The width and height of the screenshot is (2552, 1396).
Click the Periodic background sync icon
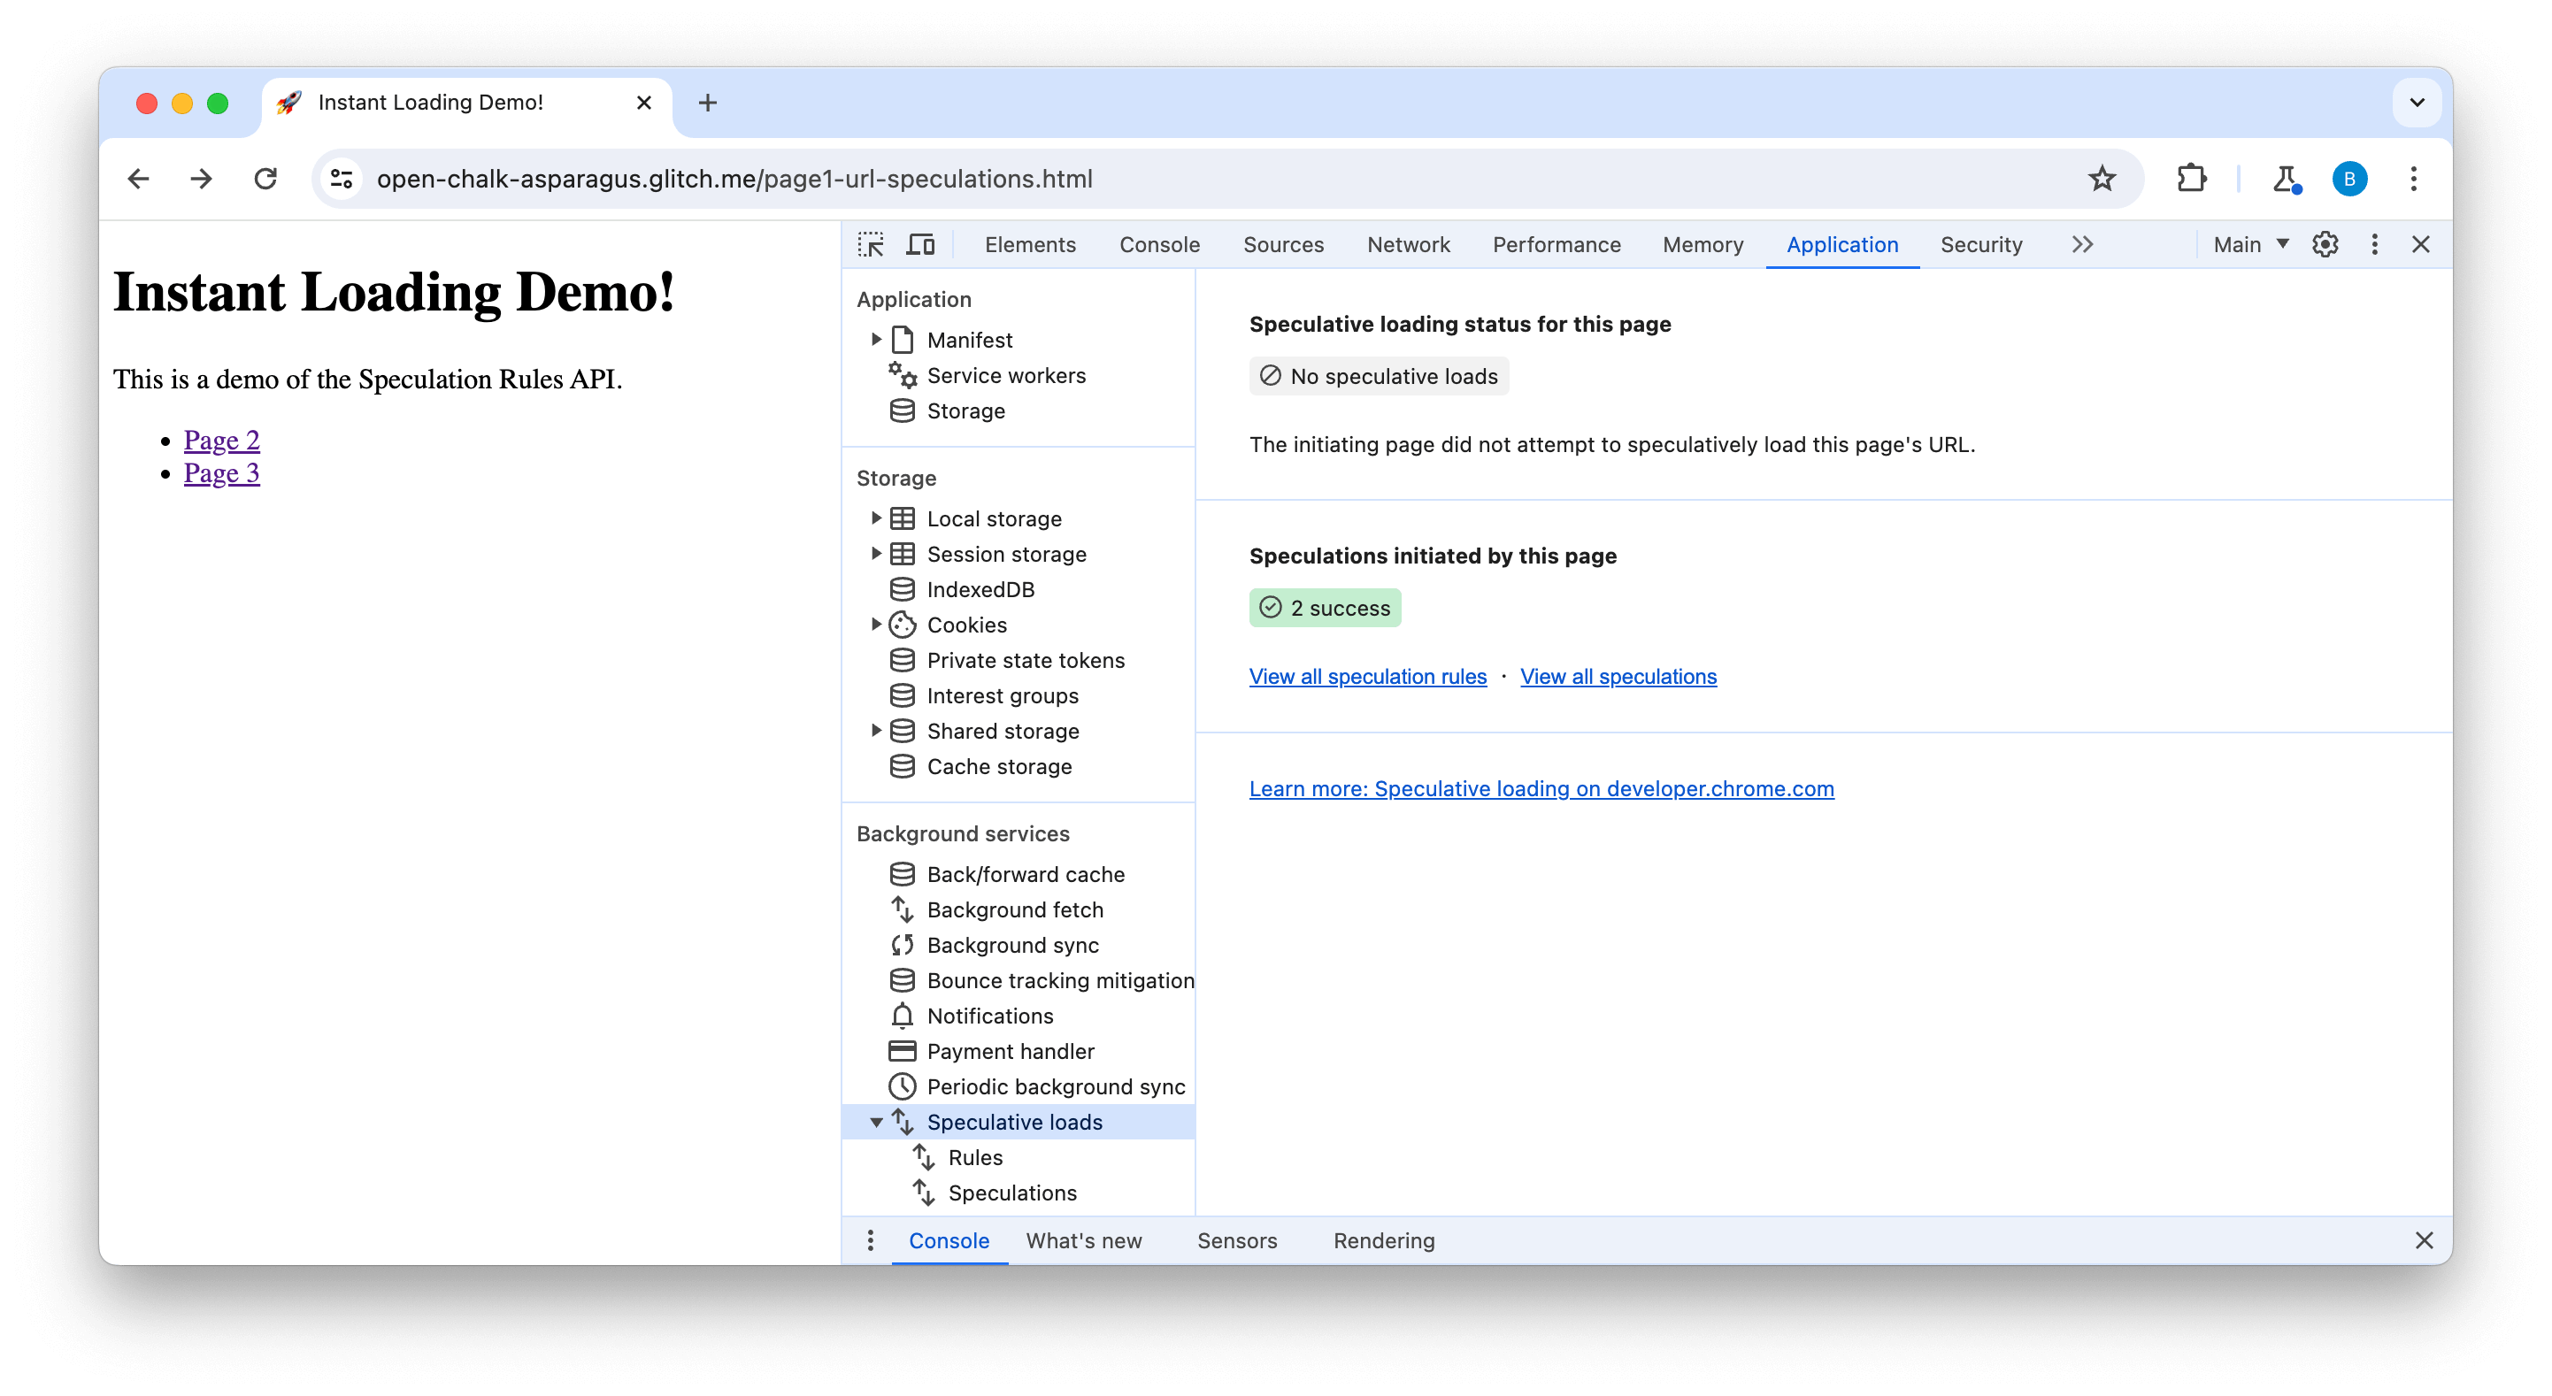click(x=901, y=1085)
